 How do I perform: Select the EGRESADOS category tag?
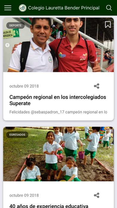(17, 135)
